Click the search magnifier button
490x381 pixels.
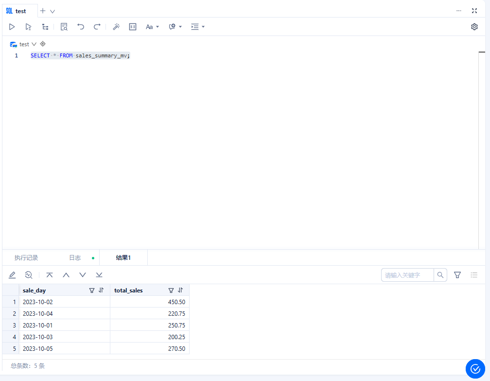click(440, 275)
